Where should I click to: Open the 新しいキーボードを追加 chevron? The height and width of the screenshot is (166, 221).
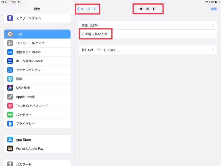213,50
